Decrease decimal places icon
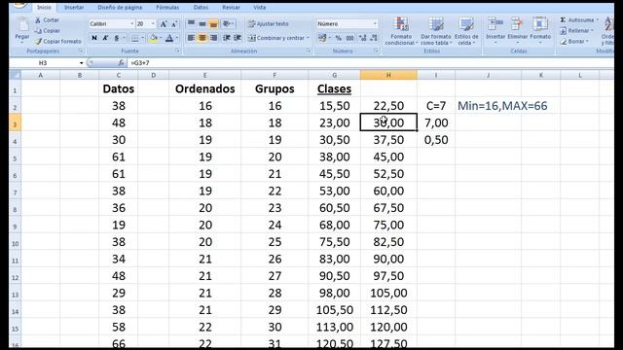The image size is (623, 350). point(374,38)
